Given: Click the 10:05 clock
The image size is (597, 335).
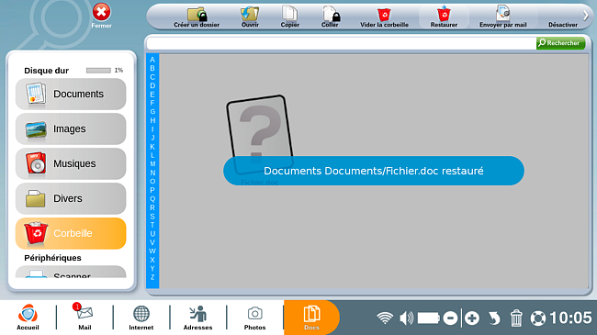Looking at the screenshot, I should pyautogui.click(x=570, y=318).
